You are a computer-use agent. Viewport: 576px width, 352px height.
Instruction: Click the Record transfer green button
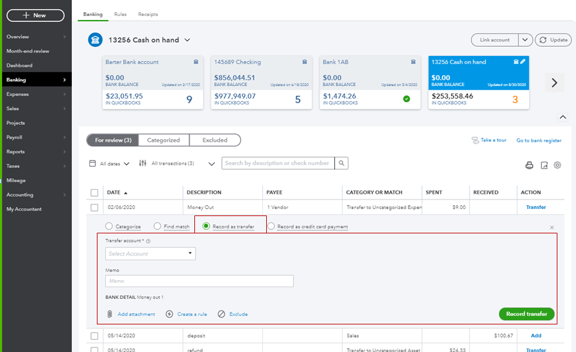click(527, 314)
